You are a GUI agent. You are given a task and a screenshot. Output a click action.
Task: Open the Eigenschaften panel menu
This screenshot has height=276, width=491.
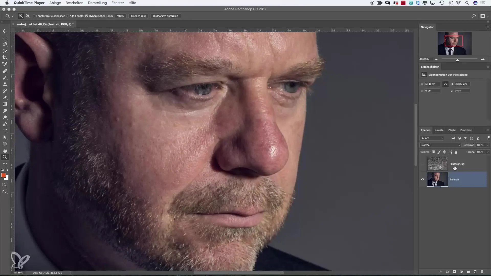488,67
